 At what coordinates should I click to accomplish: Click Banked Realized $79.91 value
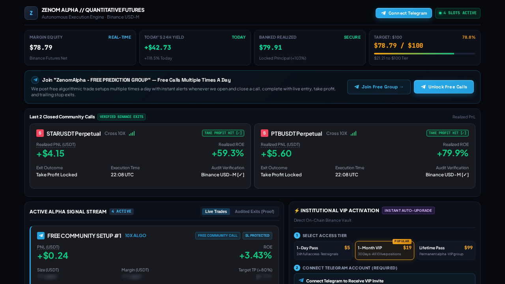[x=271, y=47]
